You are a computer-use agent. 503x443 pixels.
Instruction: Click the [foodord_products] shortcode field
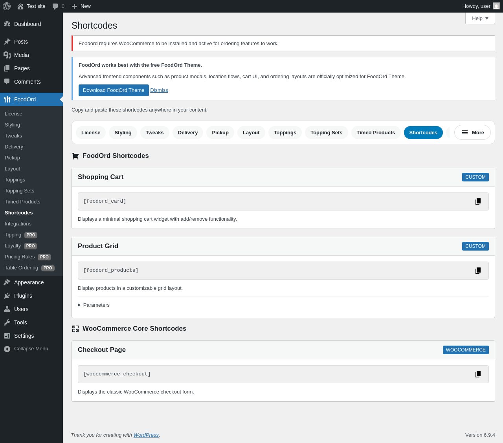(x=283, y=271)
